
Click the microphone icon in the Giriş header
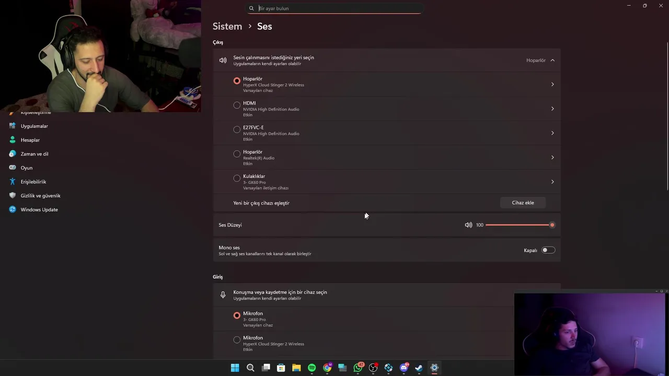pyautogui.click(x=223, y=295)
